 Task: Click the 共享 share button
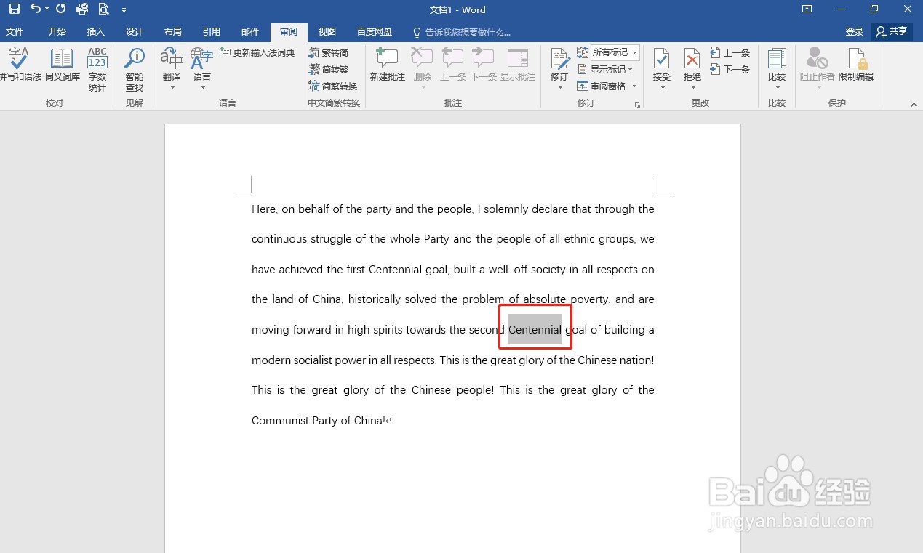pos(892,32)
